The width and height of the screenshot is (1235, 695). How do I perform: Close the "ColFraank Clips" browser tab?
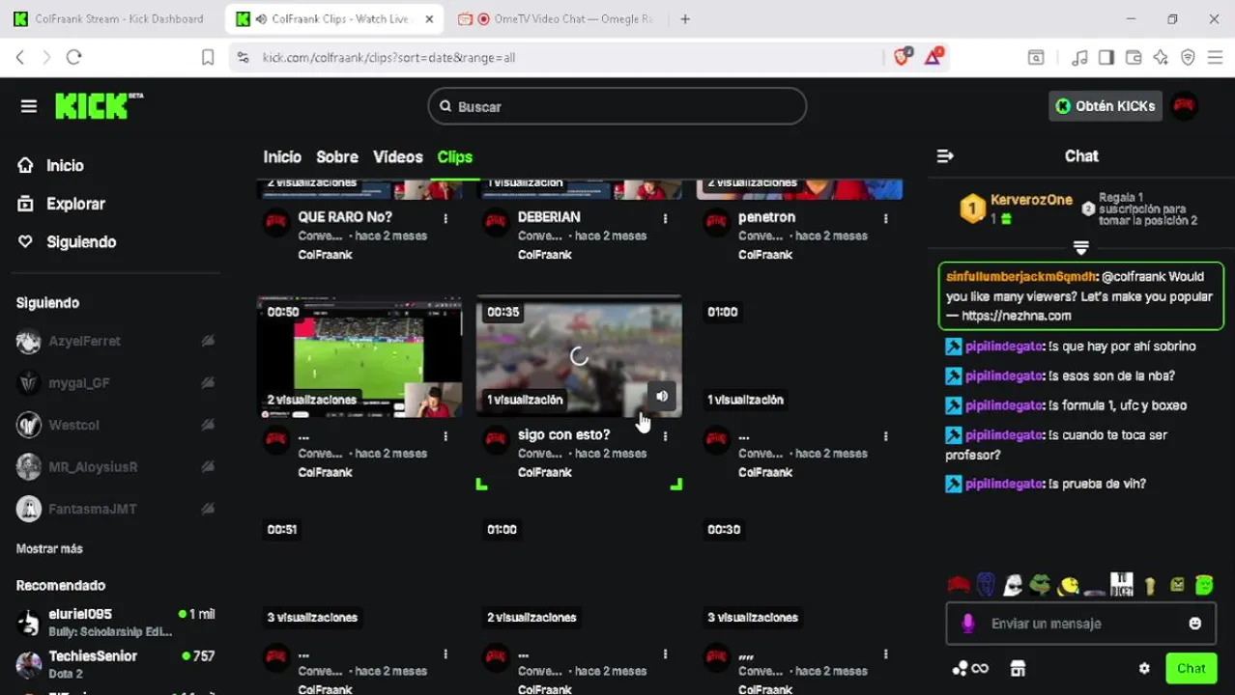(x=429, y=19)
